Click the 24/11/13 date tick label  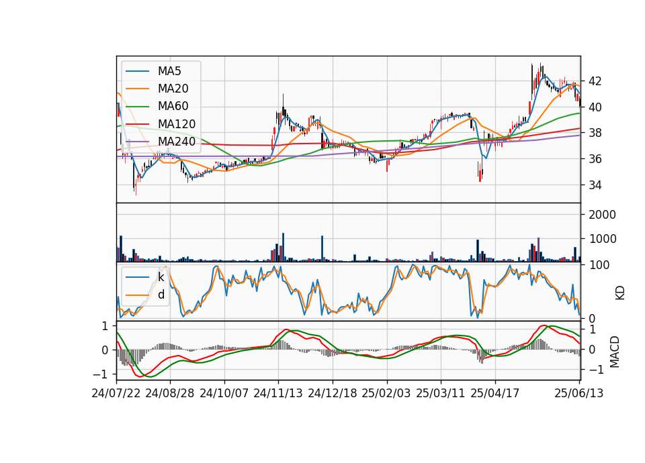278,393
